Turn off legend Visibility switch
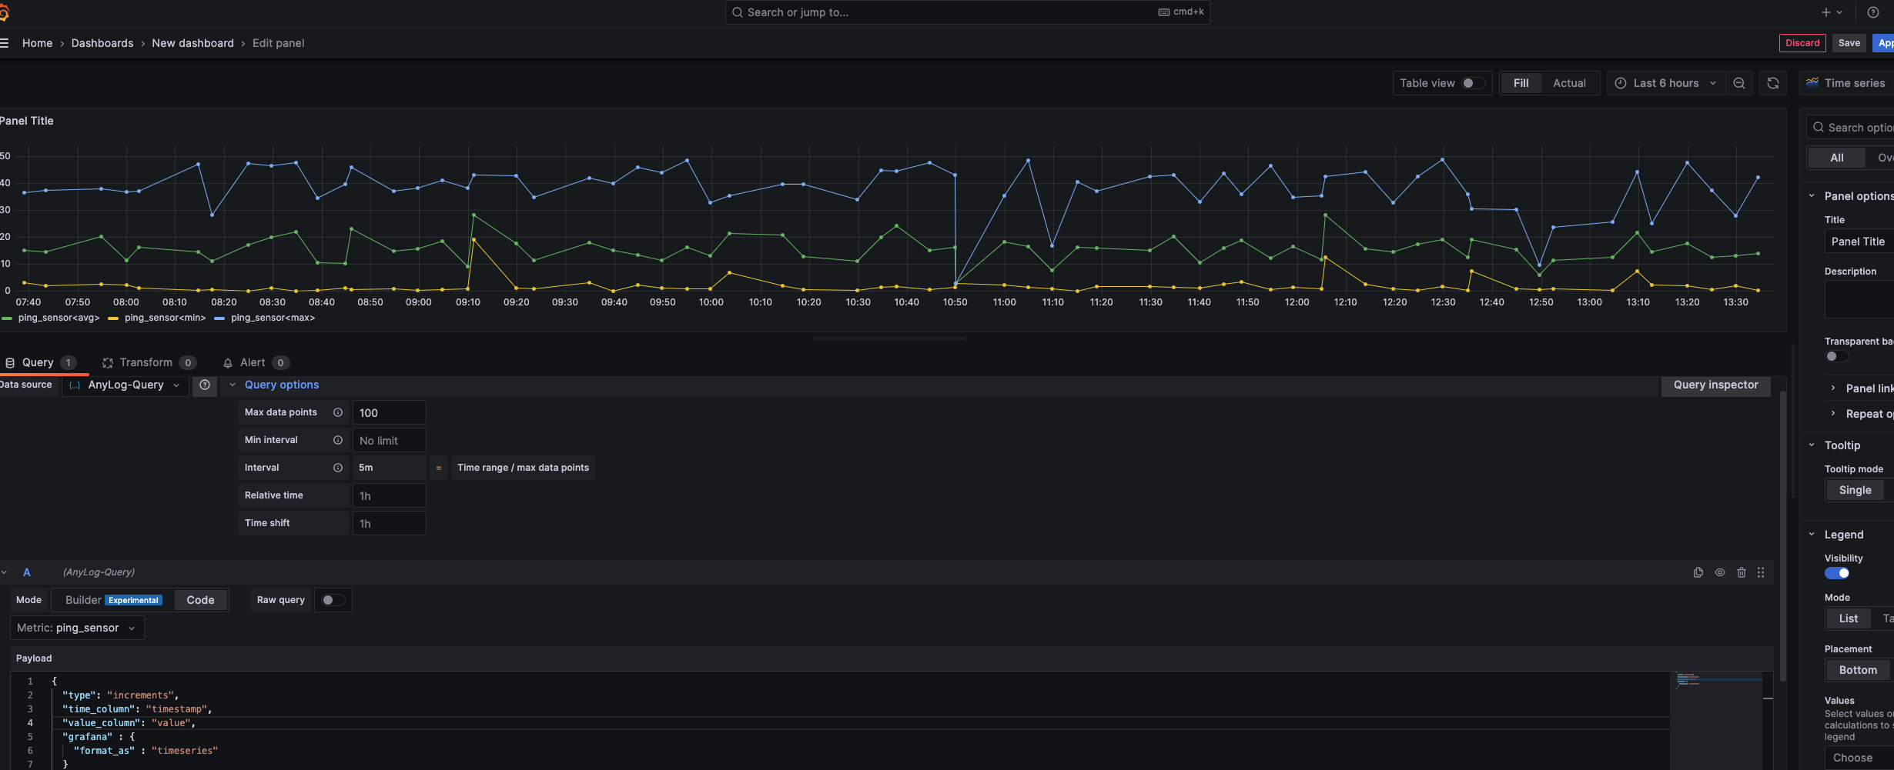The height and width of the screenshot is (770, 1894). (x=1837, y=573)
